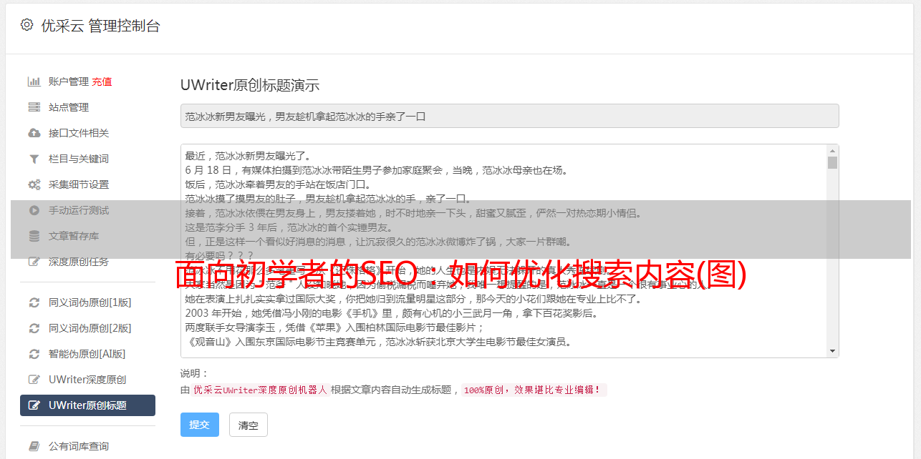This screenshot has height=459, width=921.
Task: Open the book icon for 公有词库查询
Action: [34, 446]
